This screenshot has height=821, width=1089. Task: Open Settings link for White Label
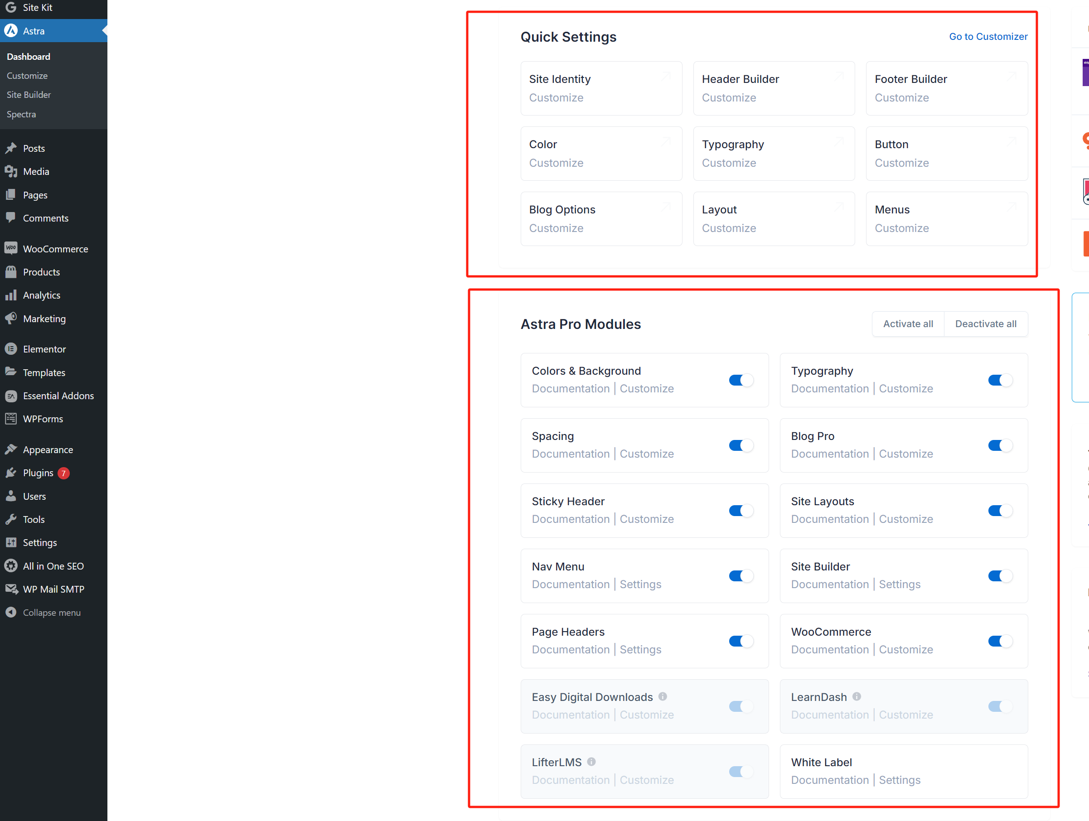click(x=900, y=780)
